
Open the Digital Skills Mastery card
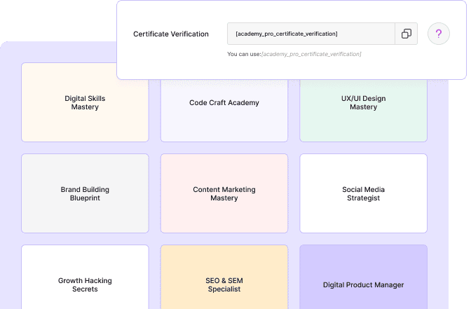[x=85, y=102]
